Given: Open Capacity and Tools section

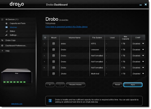Looking at the screenshot, I should tap(18, 23).
